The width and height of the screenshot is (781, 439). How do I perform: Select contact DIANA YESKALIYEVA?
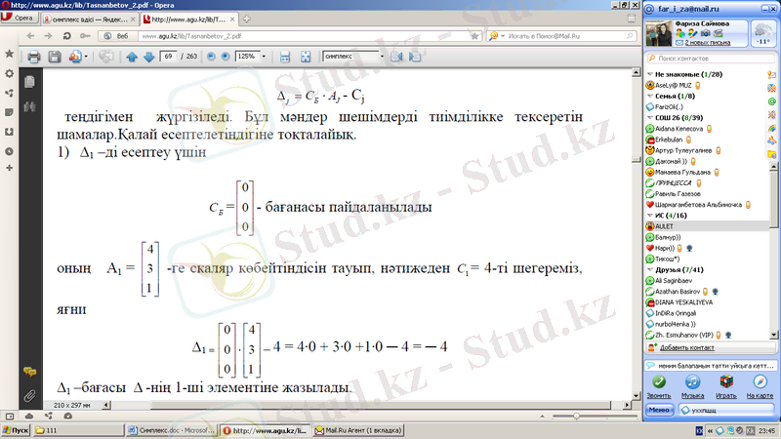click(683, 302)
